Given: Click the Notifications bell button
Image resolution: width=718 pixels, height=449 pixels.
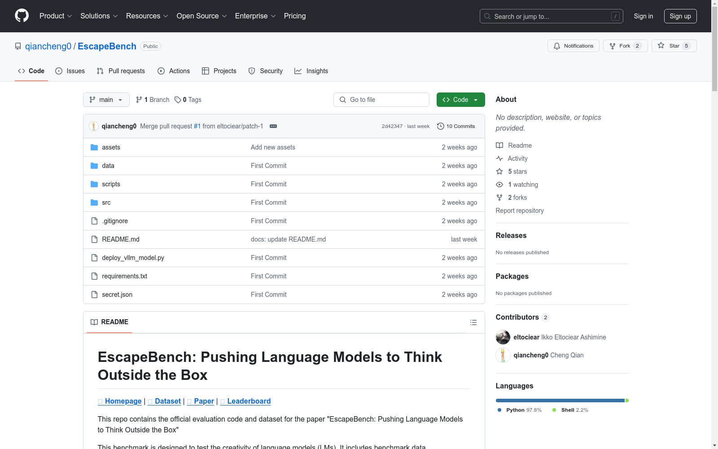Looking at the screenshot, I should (x=574, y=46).
